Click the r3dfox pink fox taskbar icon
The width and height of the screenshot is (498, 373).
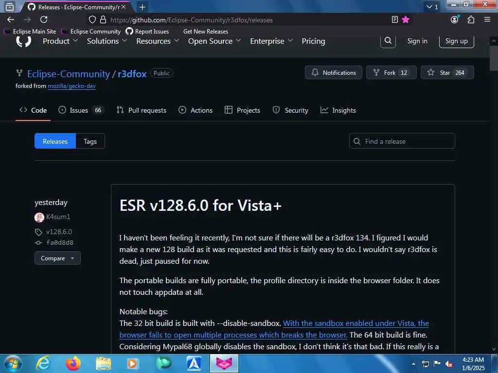click(224, 363)
